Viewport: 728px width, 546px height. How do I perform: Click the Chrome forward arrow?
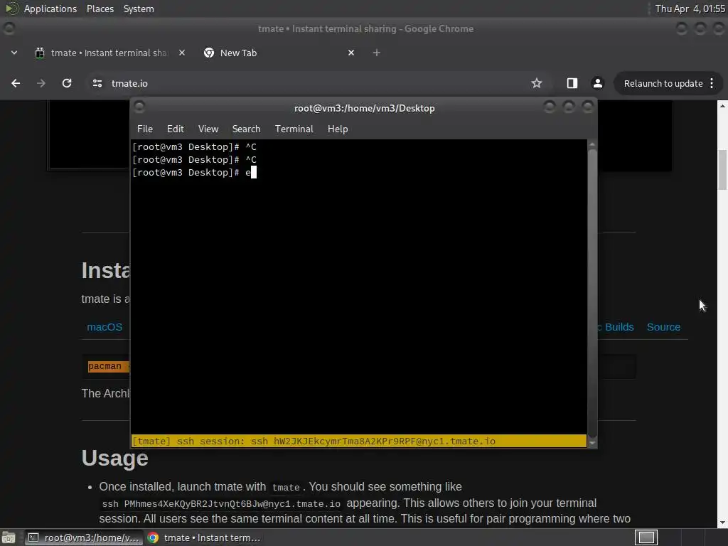41,83
